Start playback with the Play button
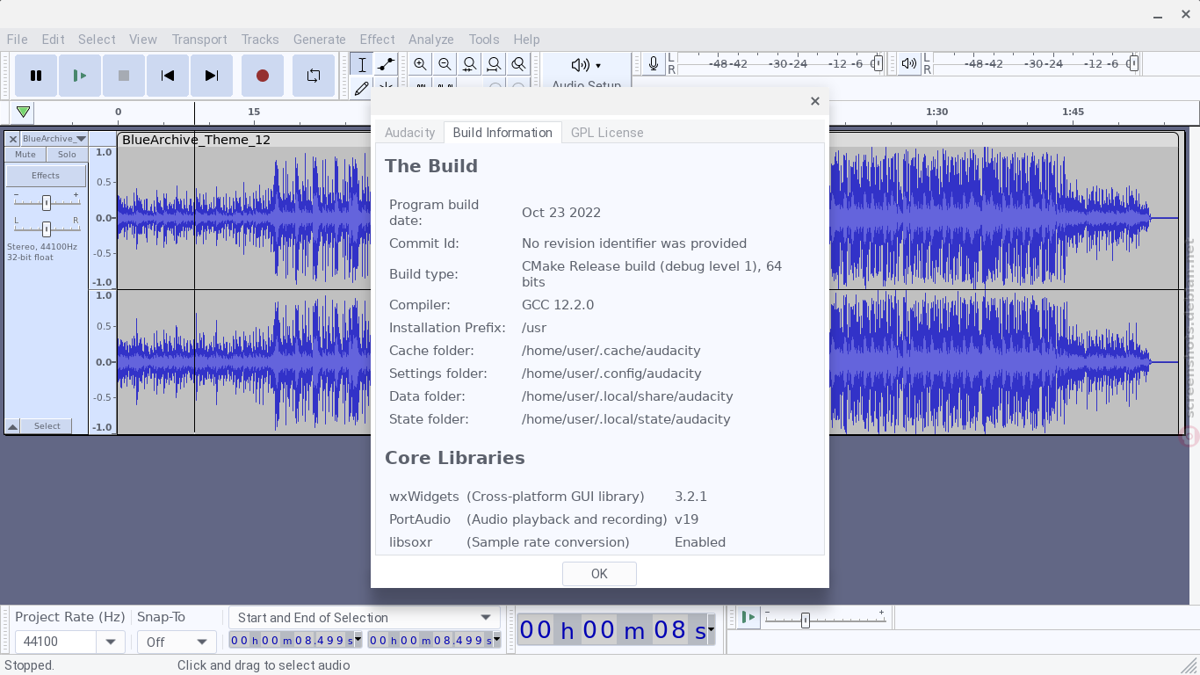 click(x=80, y=76)
